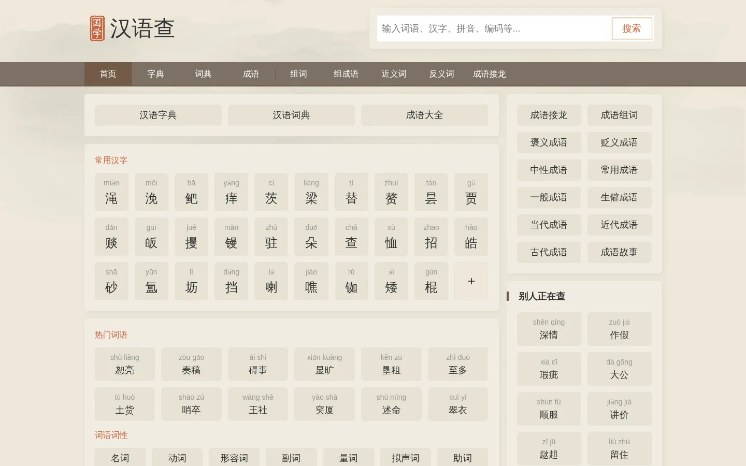Open 成语接龙 in the top navigation bar
Viewport: 746px width, 466px height.
[x=489, y=74]
